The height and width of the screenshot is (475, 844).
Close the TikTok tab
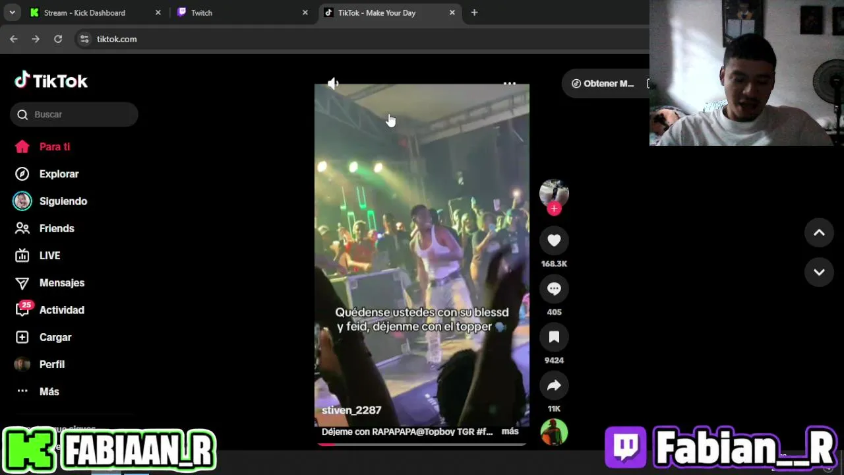(452, 13)
